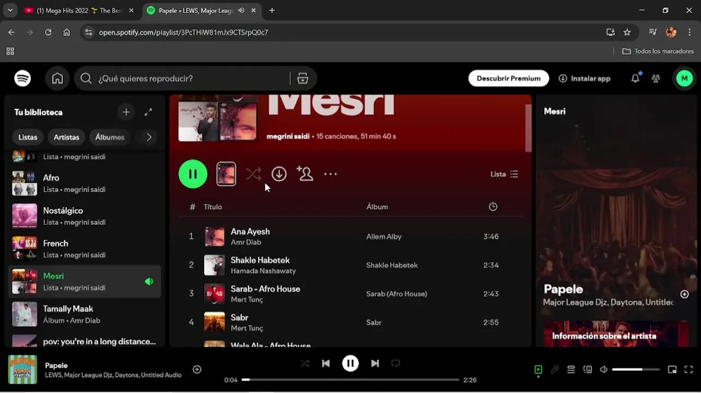Add current song to Liked Songs
Screen dimensions: 701x393
point(197,370)
